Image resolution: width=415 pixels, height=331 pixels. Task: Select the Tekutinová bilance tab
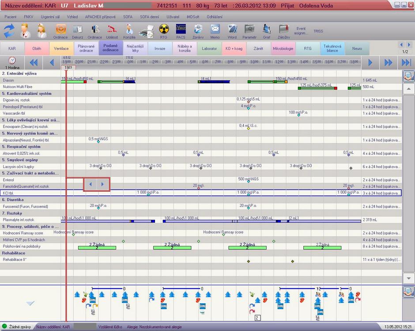332,48
